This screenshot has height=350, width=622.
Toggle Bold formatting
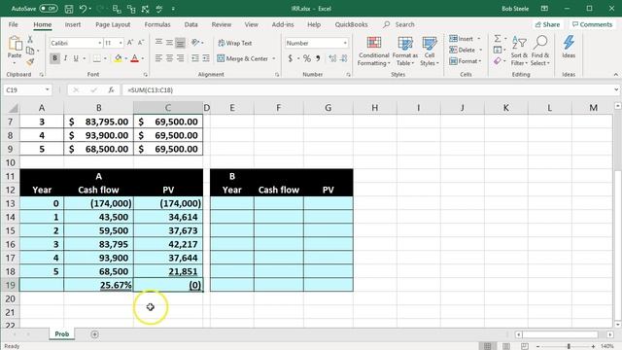(x=54, y=58)
